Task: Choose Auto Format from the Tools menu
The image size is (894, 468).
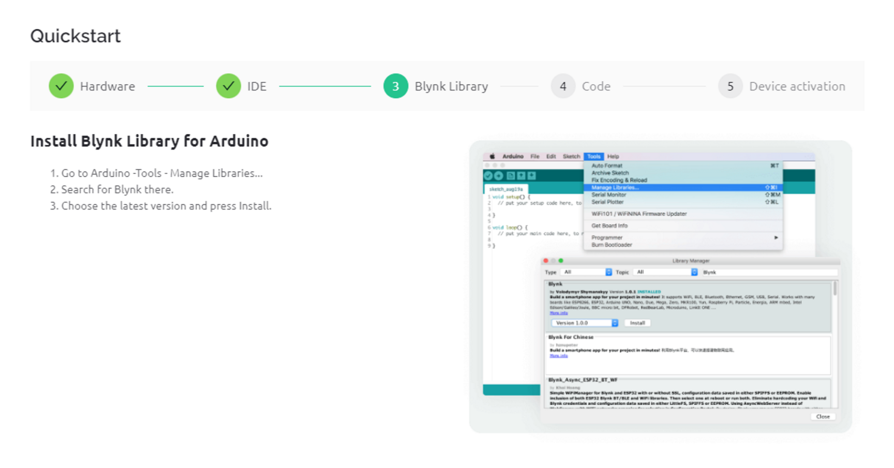Action: pos(683,165)
